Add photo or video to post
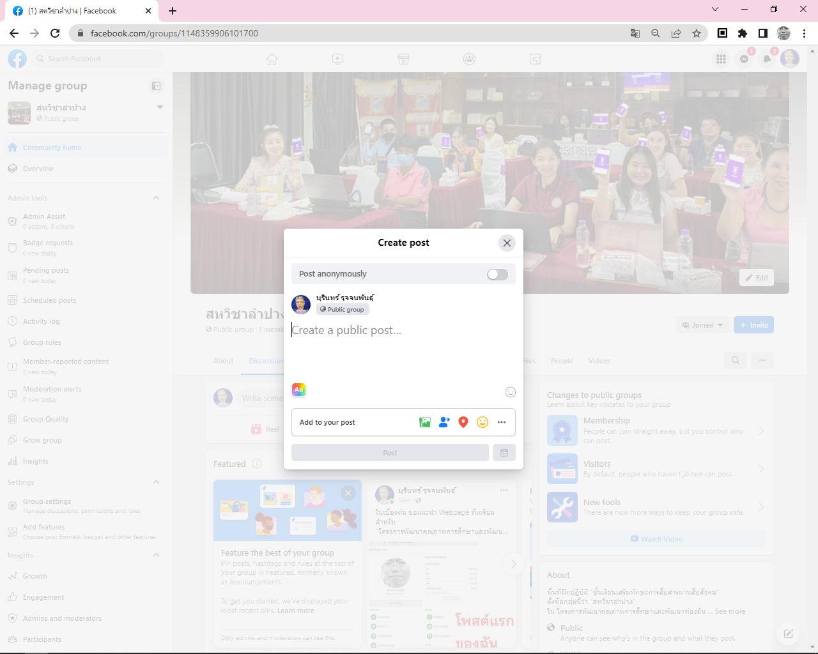 (425, 422)
